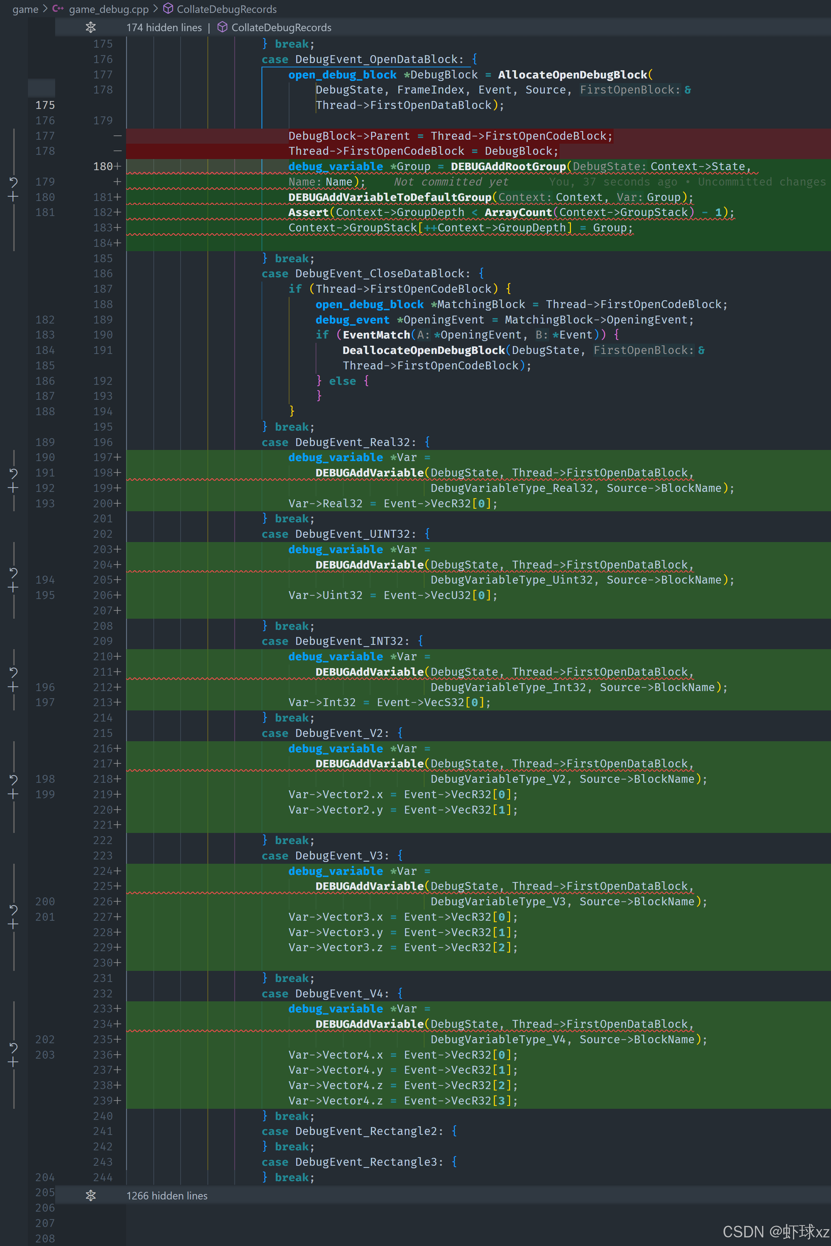Revert the DEBUGAddRootGroup change hunk
831x1246 pixels.
[x=13, y=182]
